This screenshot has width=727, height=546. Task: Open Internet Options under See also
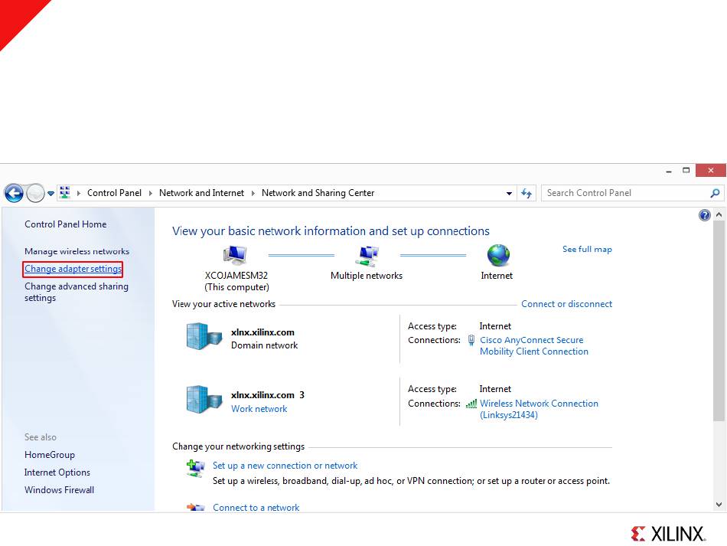[x=57, y=472]
